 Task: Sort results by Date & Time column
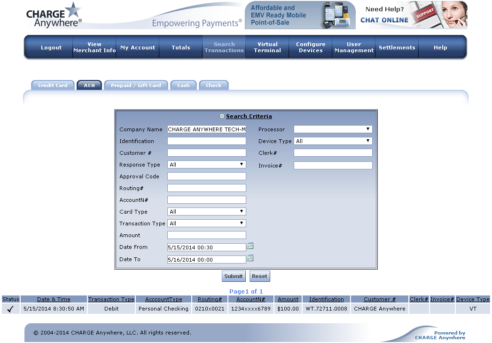point(54,299)
